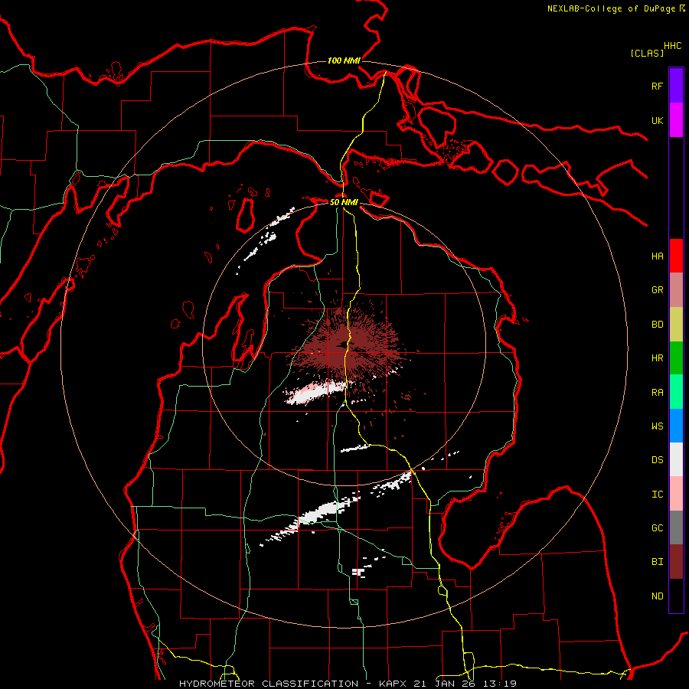Click the "HHC" product label
Image resolution: width=689 pixels, height=689 pixels.
(x=672, y=46)
